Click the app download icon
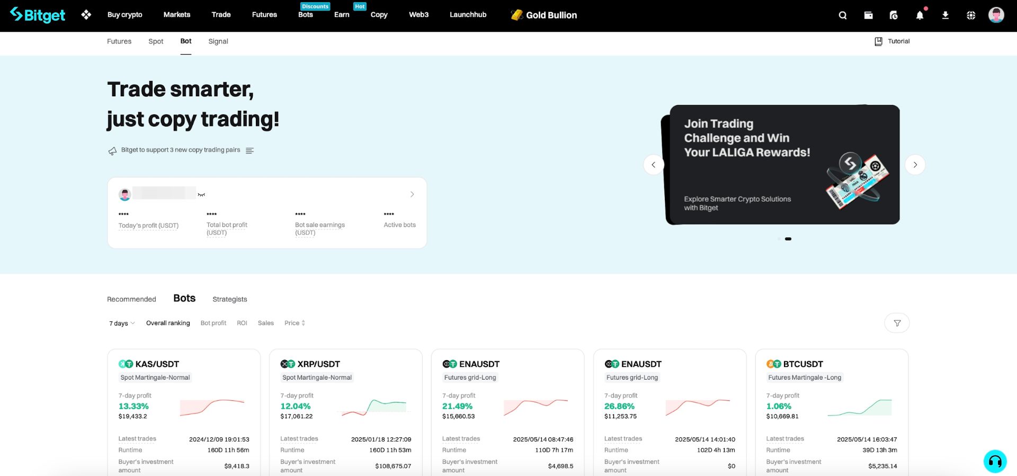Image resolution: width=1017 pixels, height=476 pixels. coord(945,15)
